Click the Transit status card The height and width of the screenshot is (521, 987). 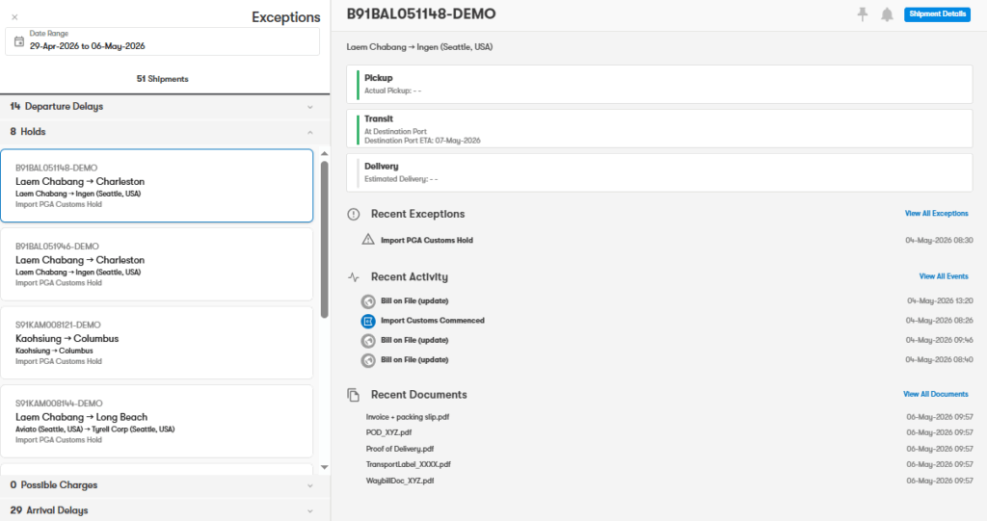pos(659,129)
